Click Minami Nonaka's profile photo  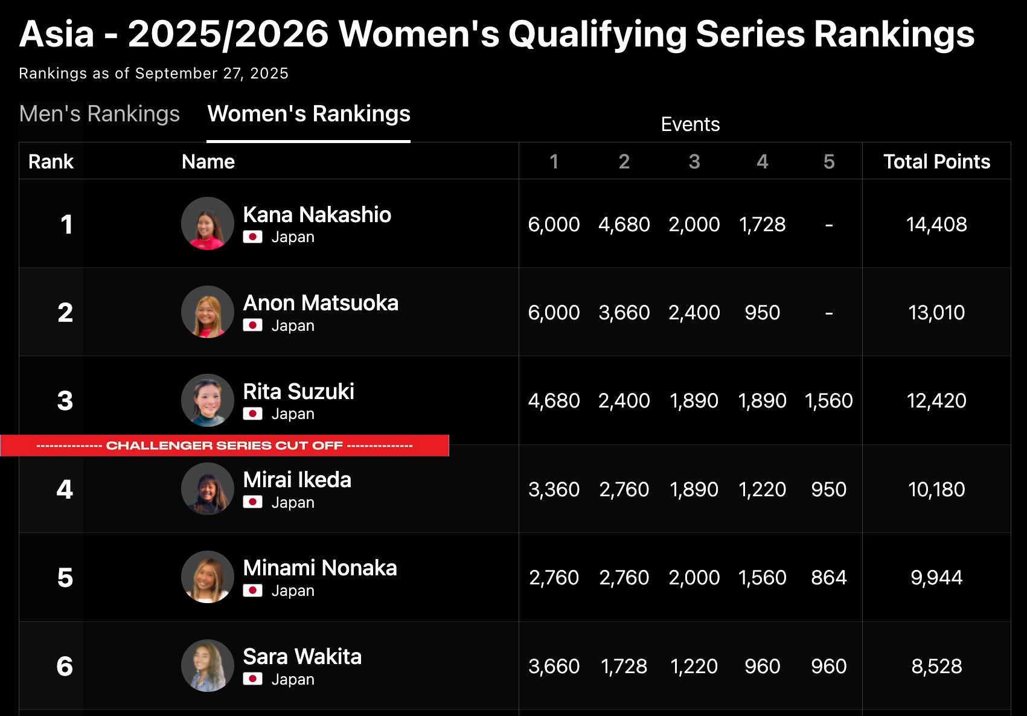point(207,577)
